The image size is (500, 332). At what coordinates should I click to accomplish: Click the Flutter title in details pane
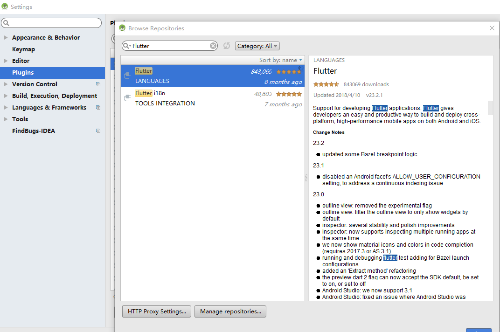(325, 71)
